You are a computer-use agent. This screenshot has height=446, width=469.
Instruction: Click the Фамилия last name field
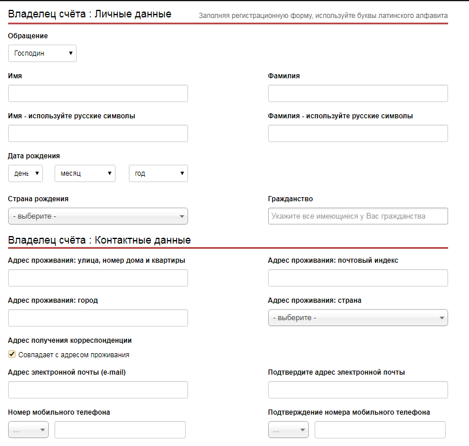358,93
